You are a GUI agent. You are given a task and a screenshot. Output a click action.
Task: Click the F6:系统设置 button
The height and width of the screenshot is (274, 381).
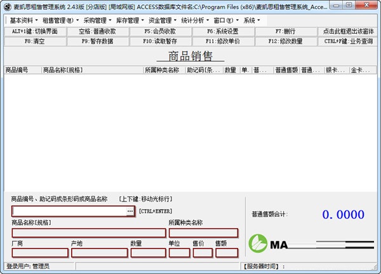point(223,31)
